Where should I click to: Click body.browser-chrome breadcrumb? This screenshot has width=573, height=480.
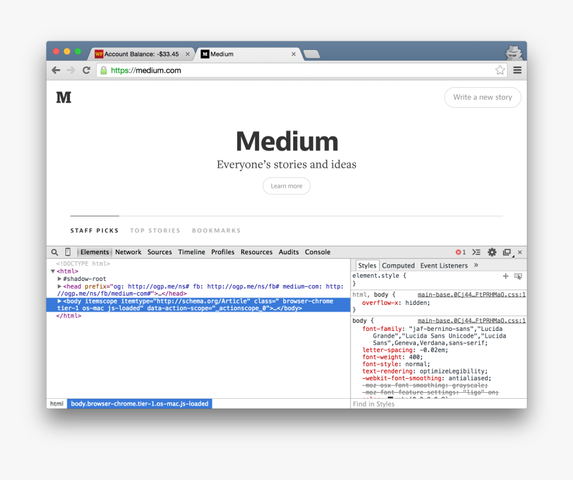click(x=140, y=403)
